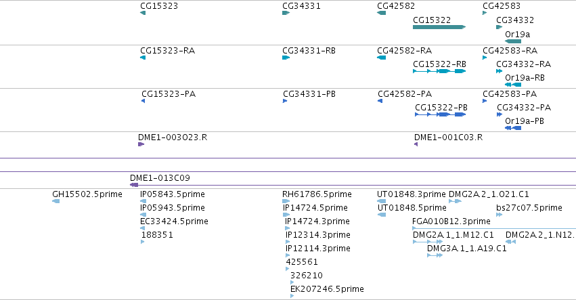Click the FGA010B12.3prime long feature line
576x300 pixels.
494,228
